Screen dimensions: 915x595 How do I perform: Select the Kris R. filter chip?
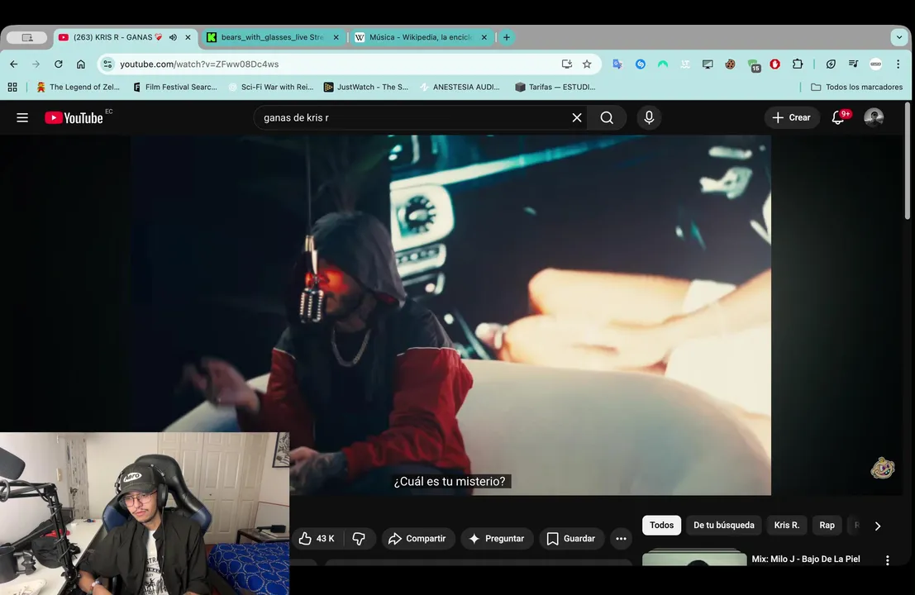(787, 525)
